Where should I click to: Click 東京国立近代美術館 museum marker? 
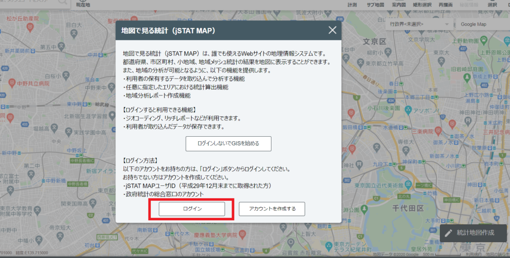click(408, 185)
